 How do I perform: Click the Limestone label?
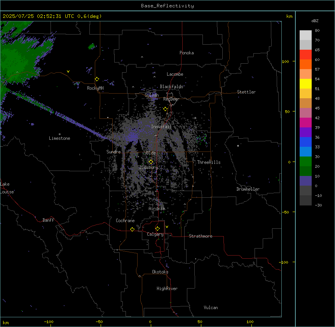point(59,138)
